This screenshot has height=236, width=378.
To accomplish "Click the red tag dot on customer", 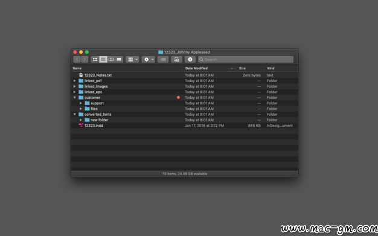I will click(178, 97).
